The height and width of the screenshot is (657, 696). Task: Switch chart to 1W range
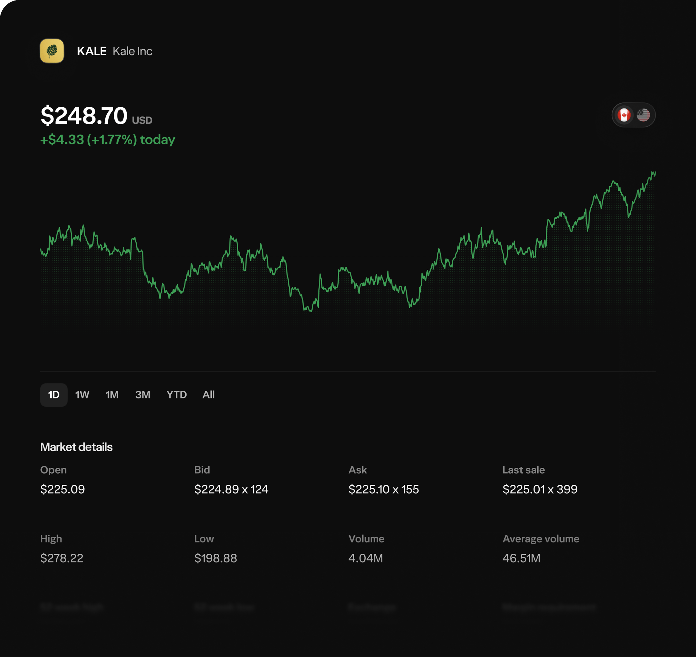(82, 395)
